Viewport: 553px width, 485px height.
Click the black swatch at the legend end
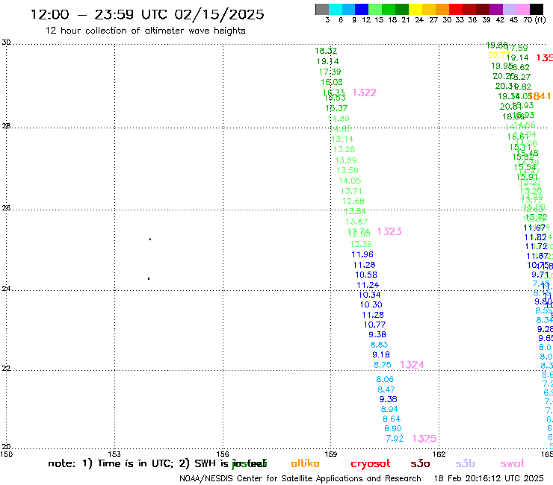coord(536,9)
